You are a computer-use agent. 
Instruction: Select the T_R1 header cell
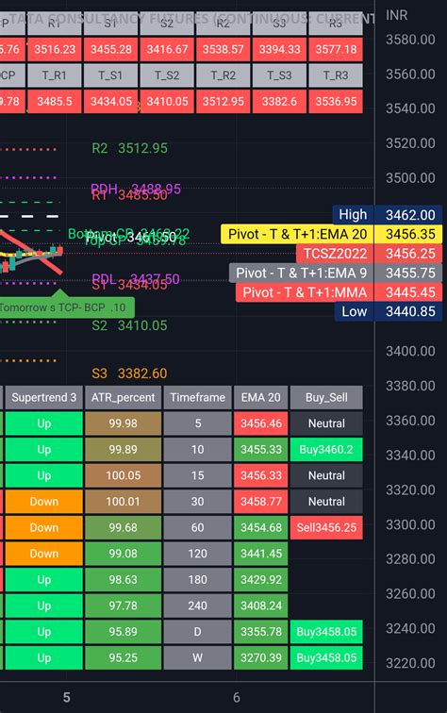tap(55, 75)
